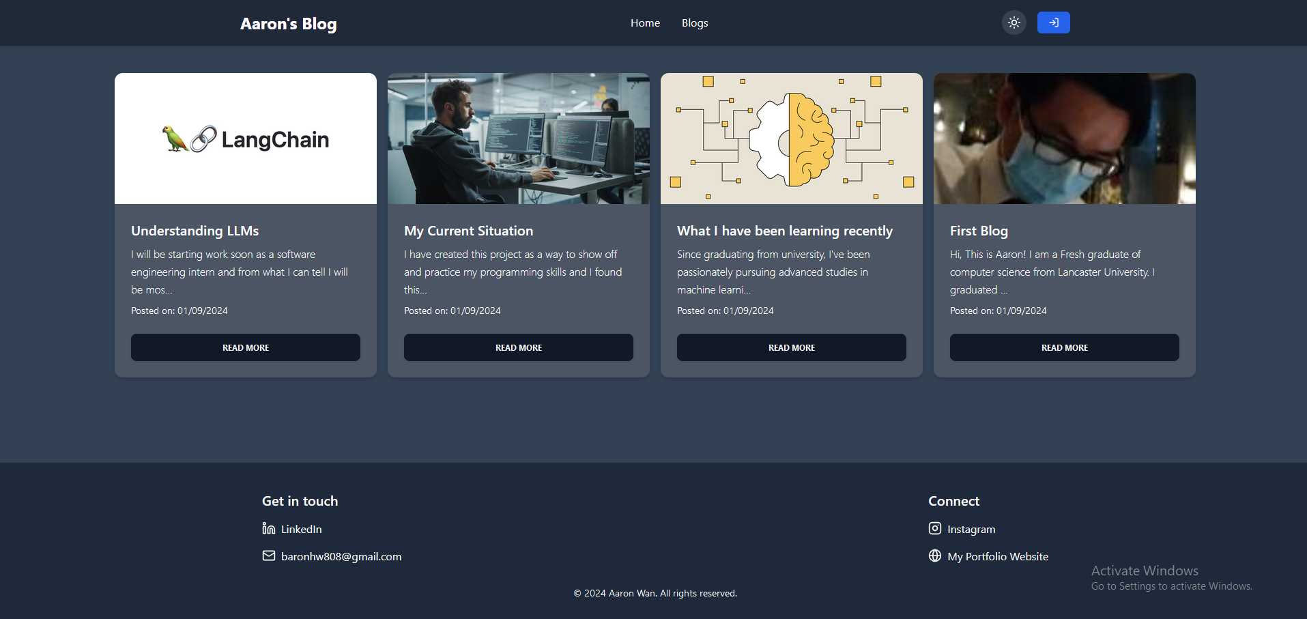Read more of My Current Situation post
This screenshot has height=619, width=1307.
tap(519, 347)
